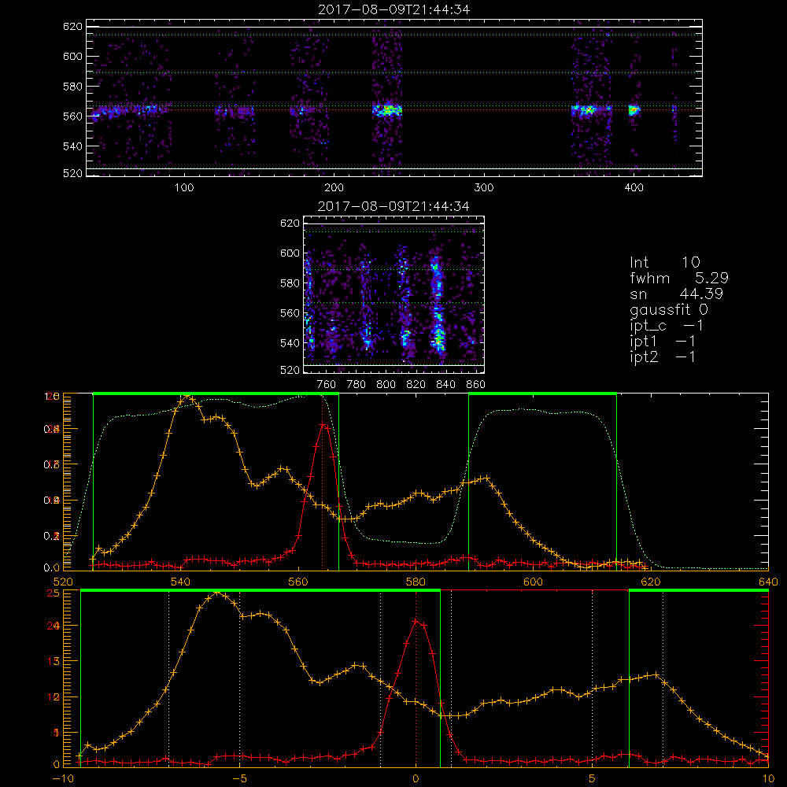This screenshot has width=787, height=787.
Task: Click the red peak top in the third plot
Action: (323, 425)
